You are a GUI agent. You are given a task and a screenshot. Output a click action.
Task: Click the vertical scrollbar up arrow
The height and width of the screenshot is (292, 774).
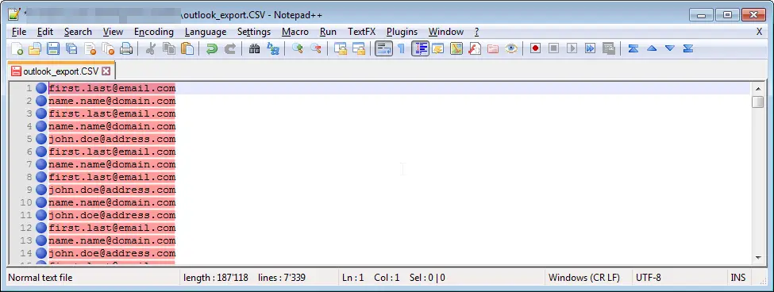pos(757,90)
